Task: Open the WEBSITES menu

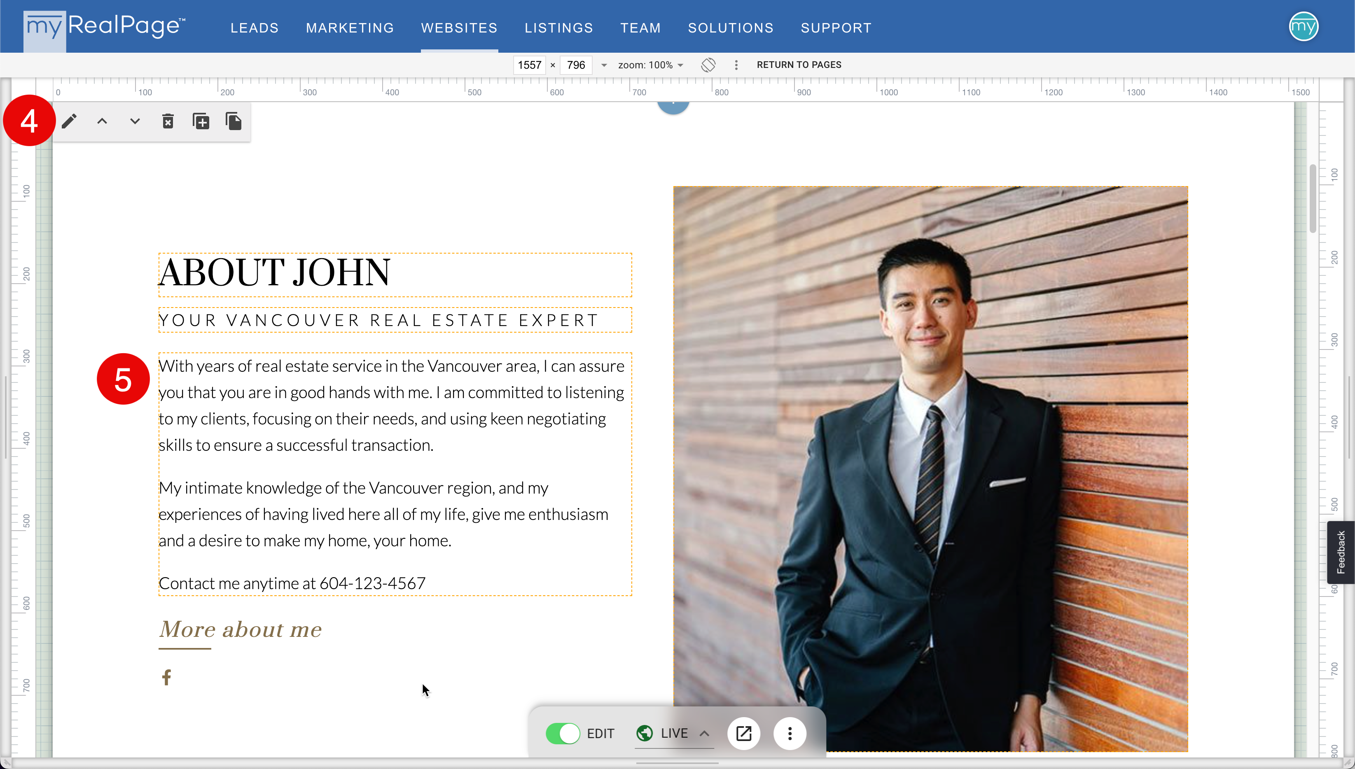Action: point(459,28)
